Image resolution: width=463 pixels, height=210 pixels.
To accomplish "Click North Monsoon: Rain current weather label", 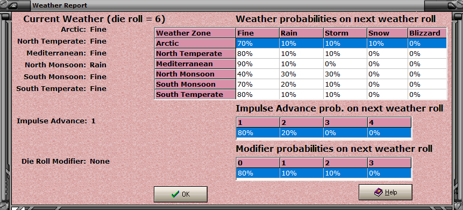I will [x=66, y=65].
